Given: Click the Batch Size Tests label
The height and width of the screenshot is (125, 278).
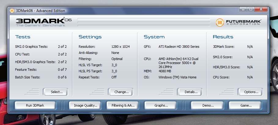Looking at the screenshot, I should click(28, 77).
